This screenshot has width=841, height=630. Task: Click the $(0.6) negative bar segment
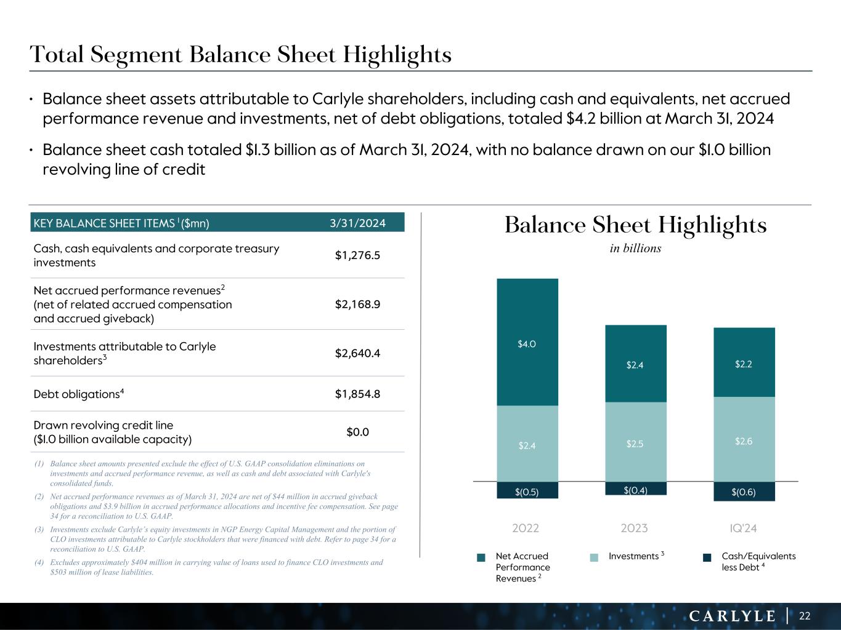coord(744,492)
